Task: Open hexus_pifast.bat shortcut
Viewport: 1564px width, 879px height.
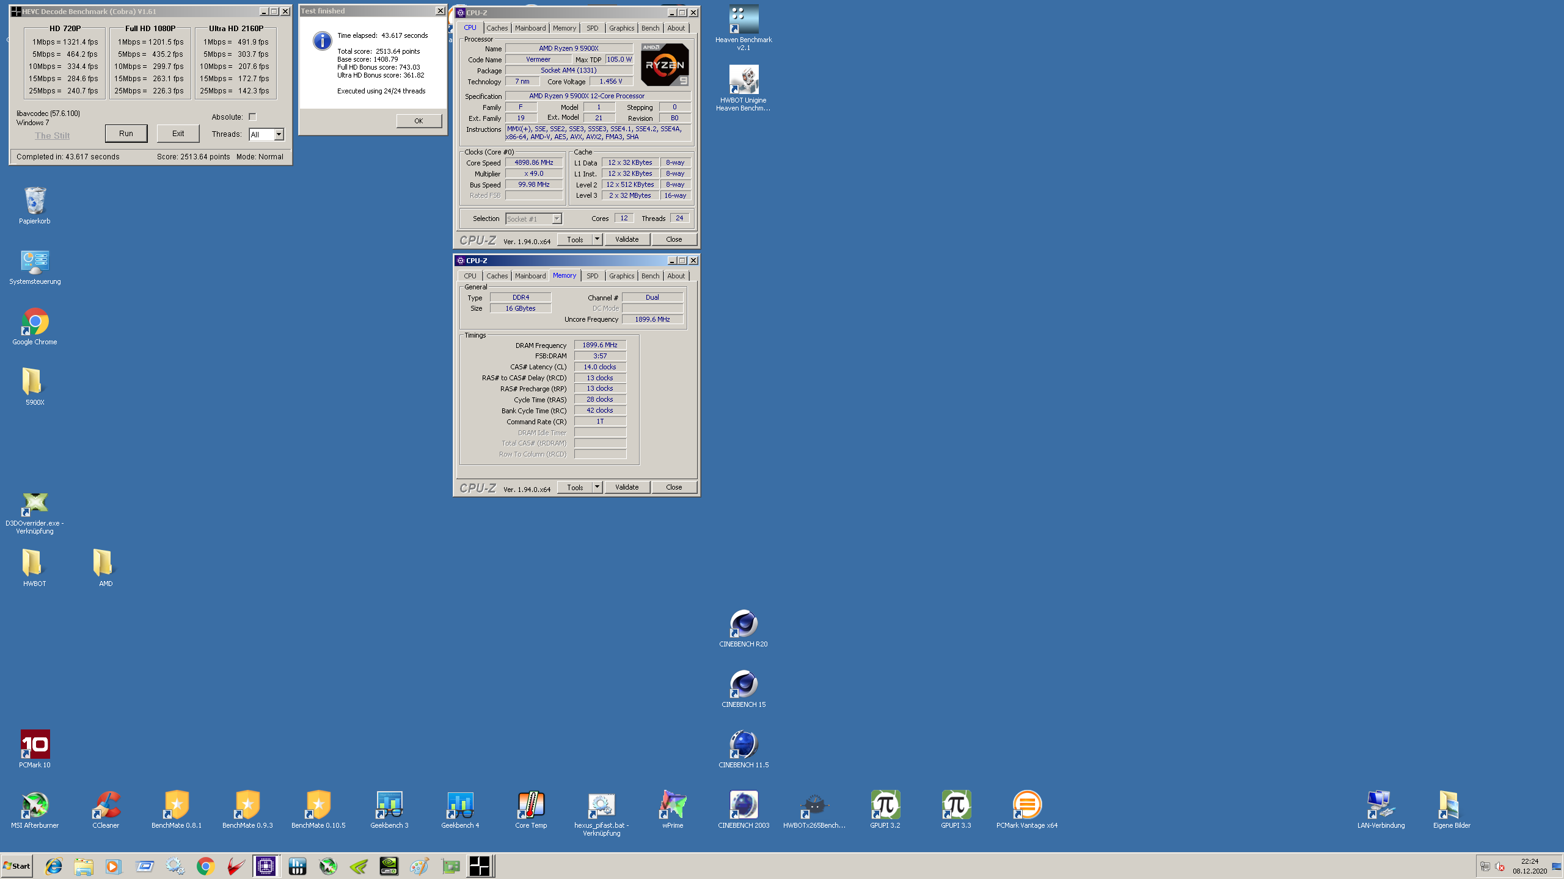Action: 602,814
